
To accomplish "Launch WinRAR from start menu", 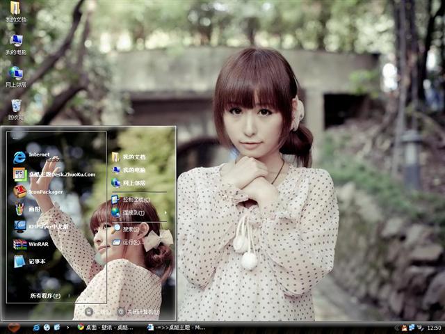I will (31, 244).
